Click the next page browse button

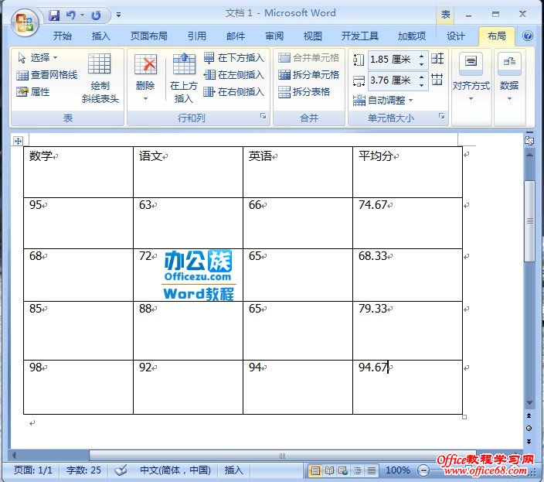pyautogui.click(x=529, y=441)
